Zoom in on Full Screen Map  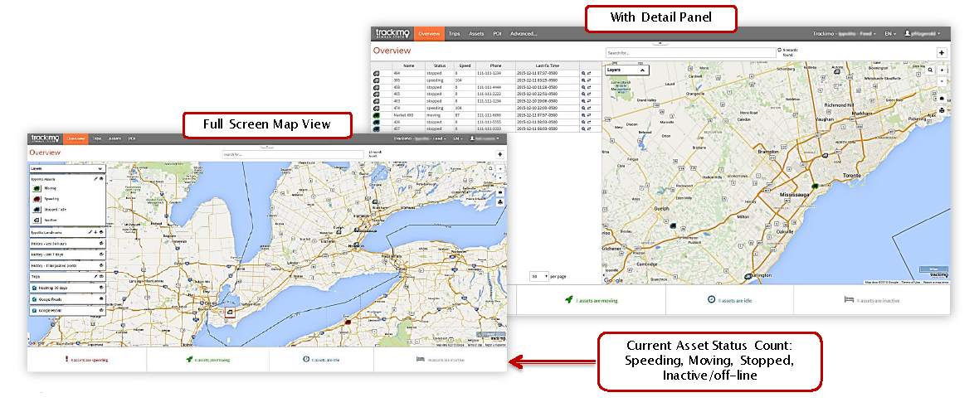tap(500, 168)
